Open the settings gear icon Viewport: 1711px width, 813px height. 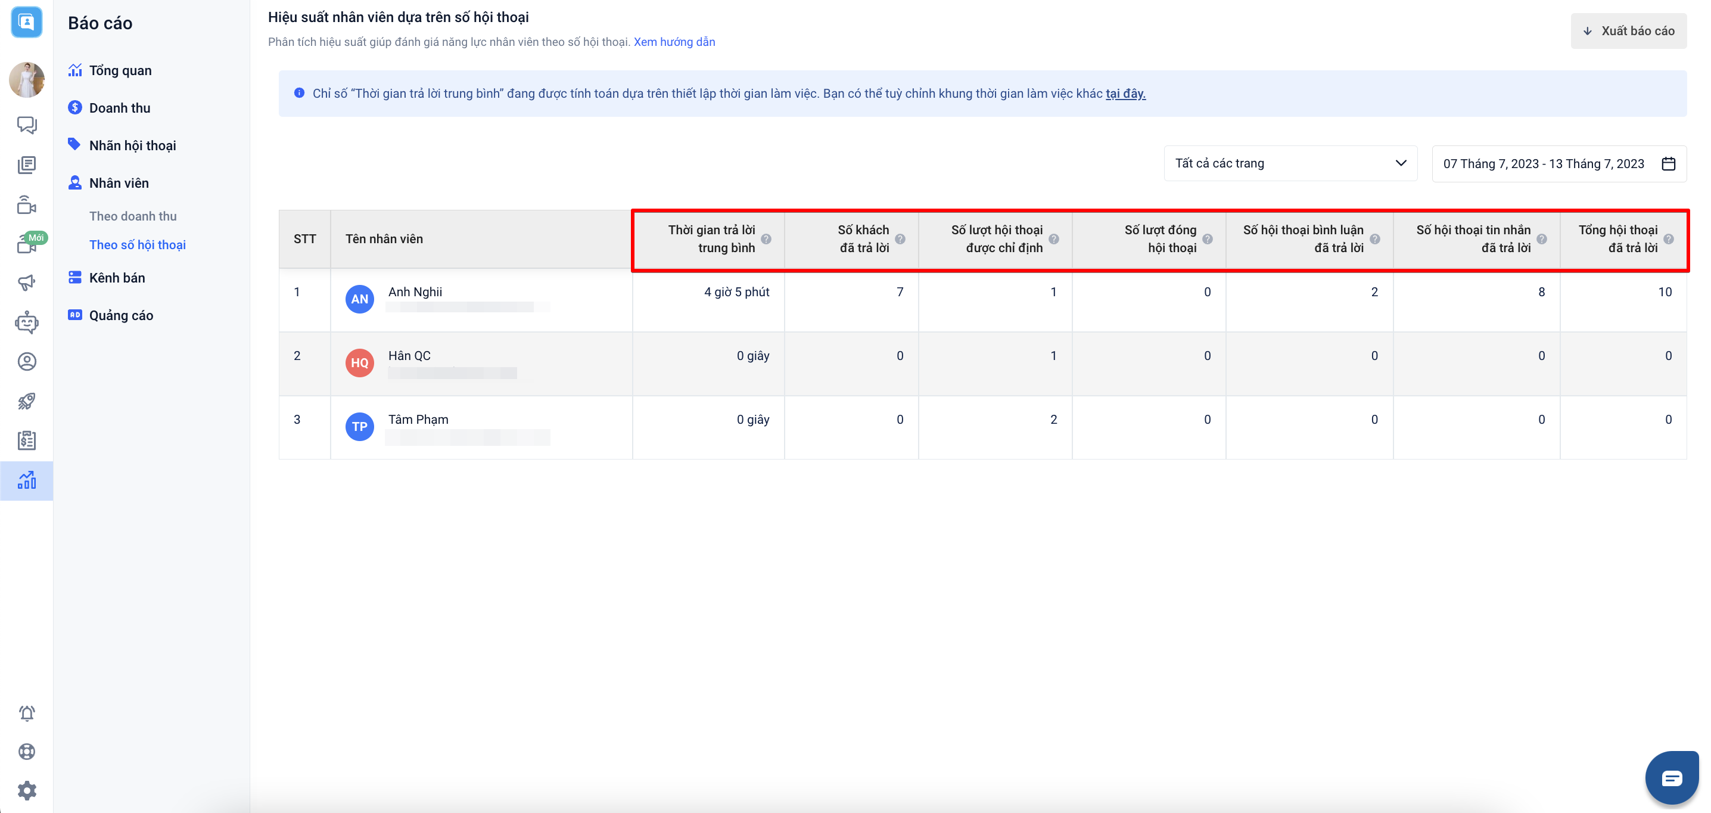click(x=27, y=790)
